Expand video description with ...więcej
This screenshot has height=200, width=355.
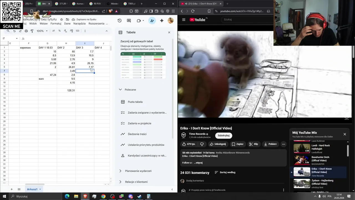click(198, 163)
